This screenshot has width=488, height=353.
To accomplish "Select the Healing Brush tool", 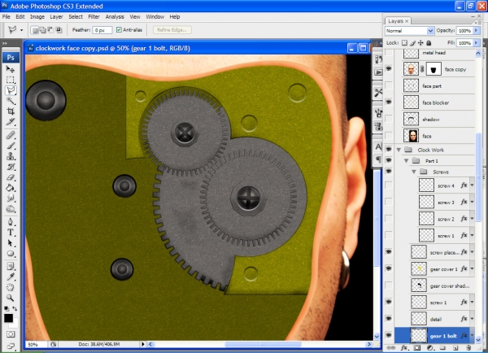I will point(11,135).
